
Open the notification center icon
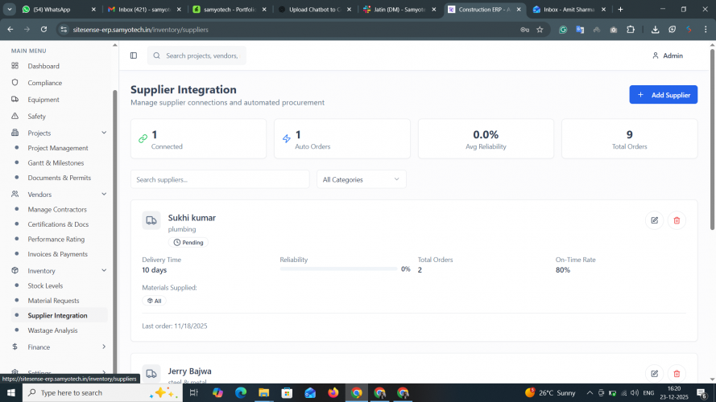[x=702, y=392]
